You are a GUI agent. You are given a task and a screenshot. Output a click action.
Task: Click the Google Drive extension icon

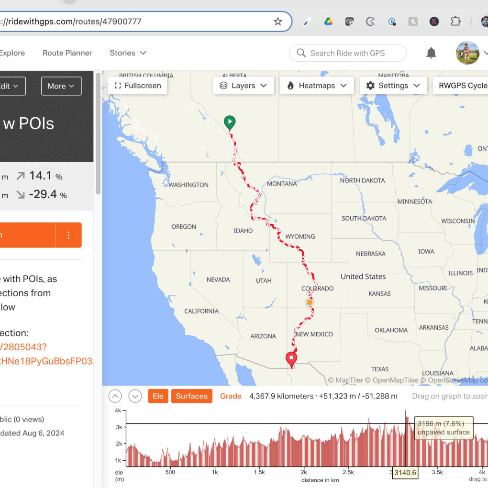click(328, 22)
